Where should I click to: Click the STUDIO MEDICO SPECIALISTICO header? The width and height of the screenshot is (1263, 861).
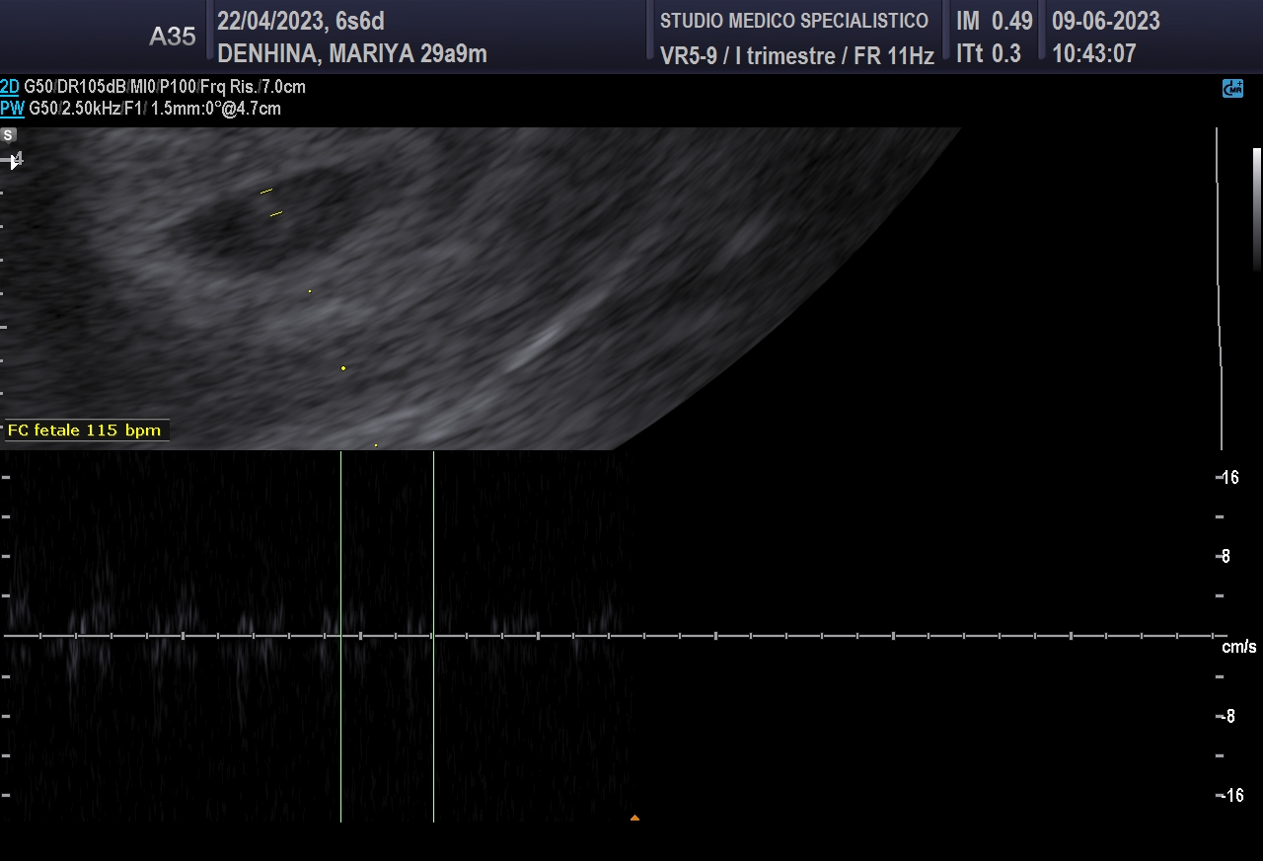point(793,21)
